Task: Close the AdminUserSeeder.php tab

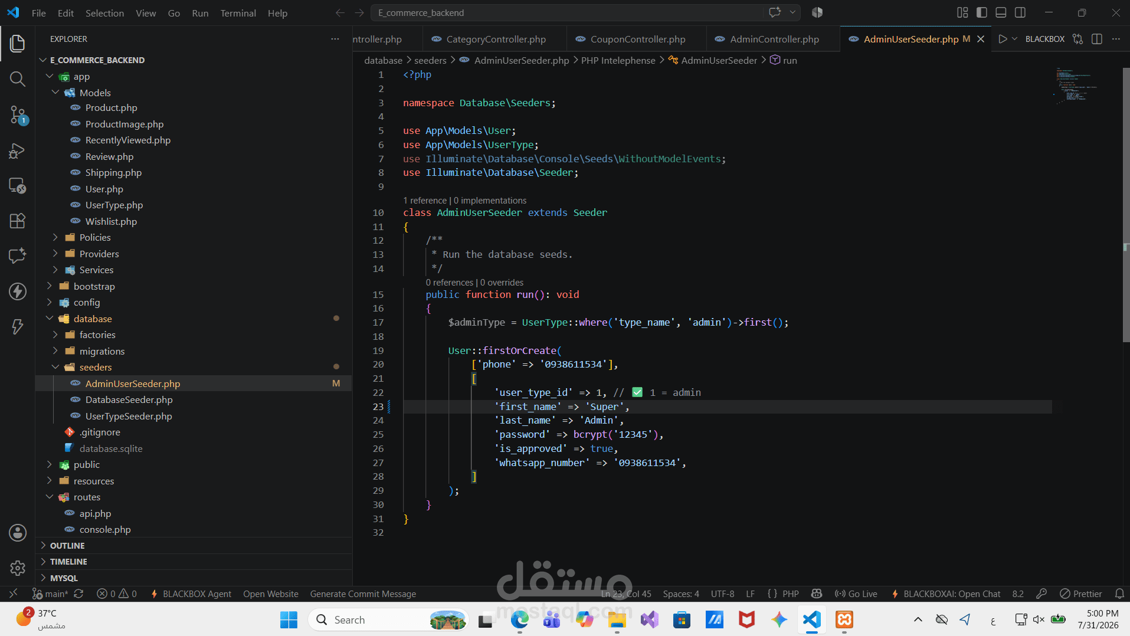Action: pyautogui.click(x=981, y=39)
